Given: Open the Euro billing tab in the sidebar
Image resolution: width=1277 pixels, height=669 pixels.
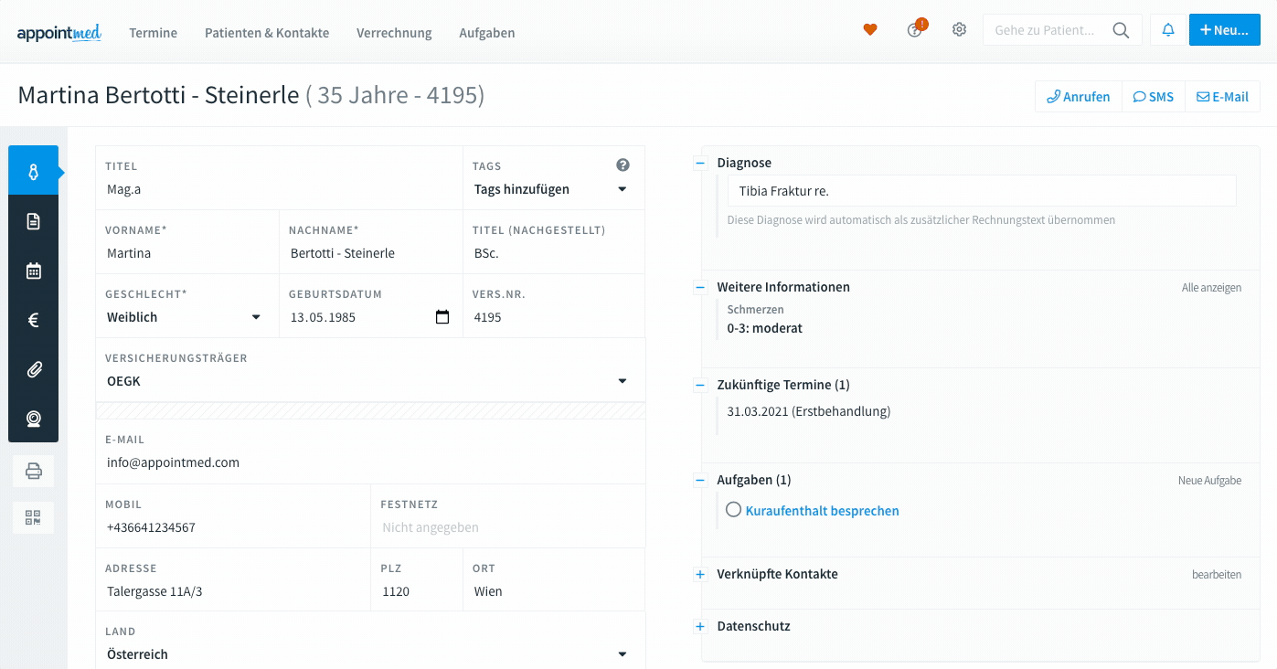Looking at the screenshot, I should [x=34, y=320].
